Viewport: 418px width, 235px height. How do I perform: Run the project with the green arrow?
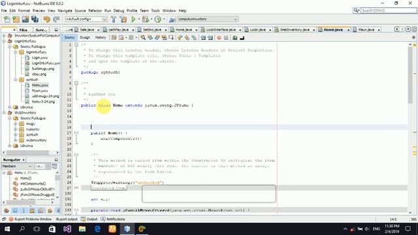point(133,19)
